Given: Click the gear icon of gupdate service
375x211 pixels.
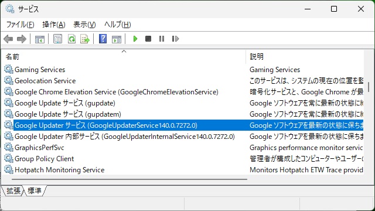Looking at the screenshot, I should (x=9, y=103).
